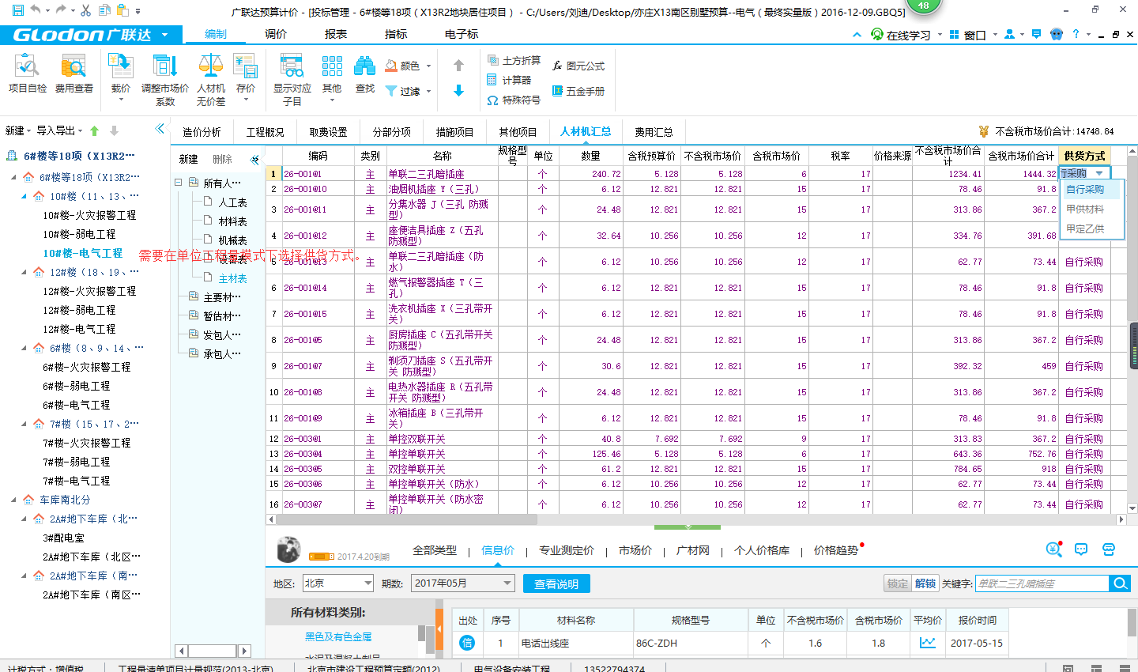Select the 主材表 node

(232, 278)
